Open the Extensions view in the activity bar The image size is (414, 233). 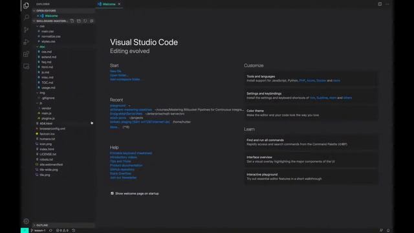click(26, 54)
